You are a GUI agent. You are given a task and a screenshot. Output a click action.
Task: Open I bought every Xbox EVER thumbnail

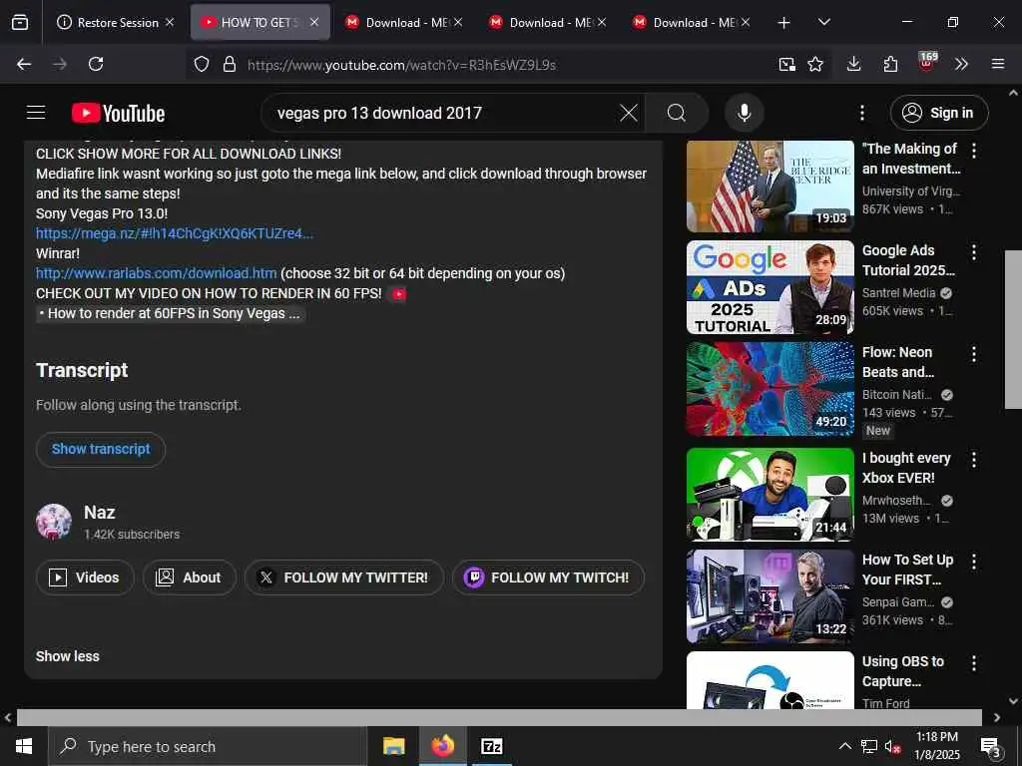tap(770, 495)
